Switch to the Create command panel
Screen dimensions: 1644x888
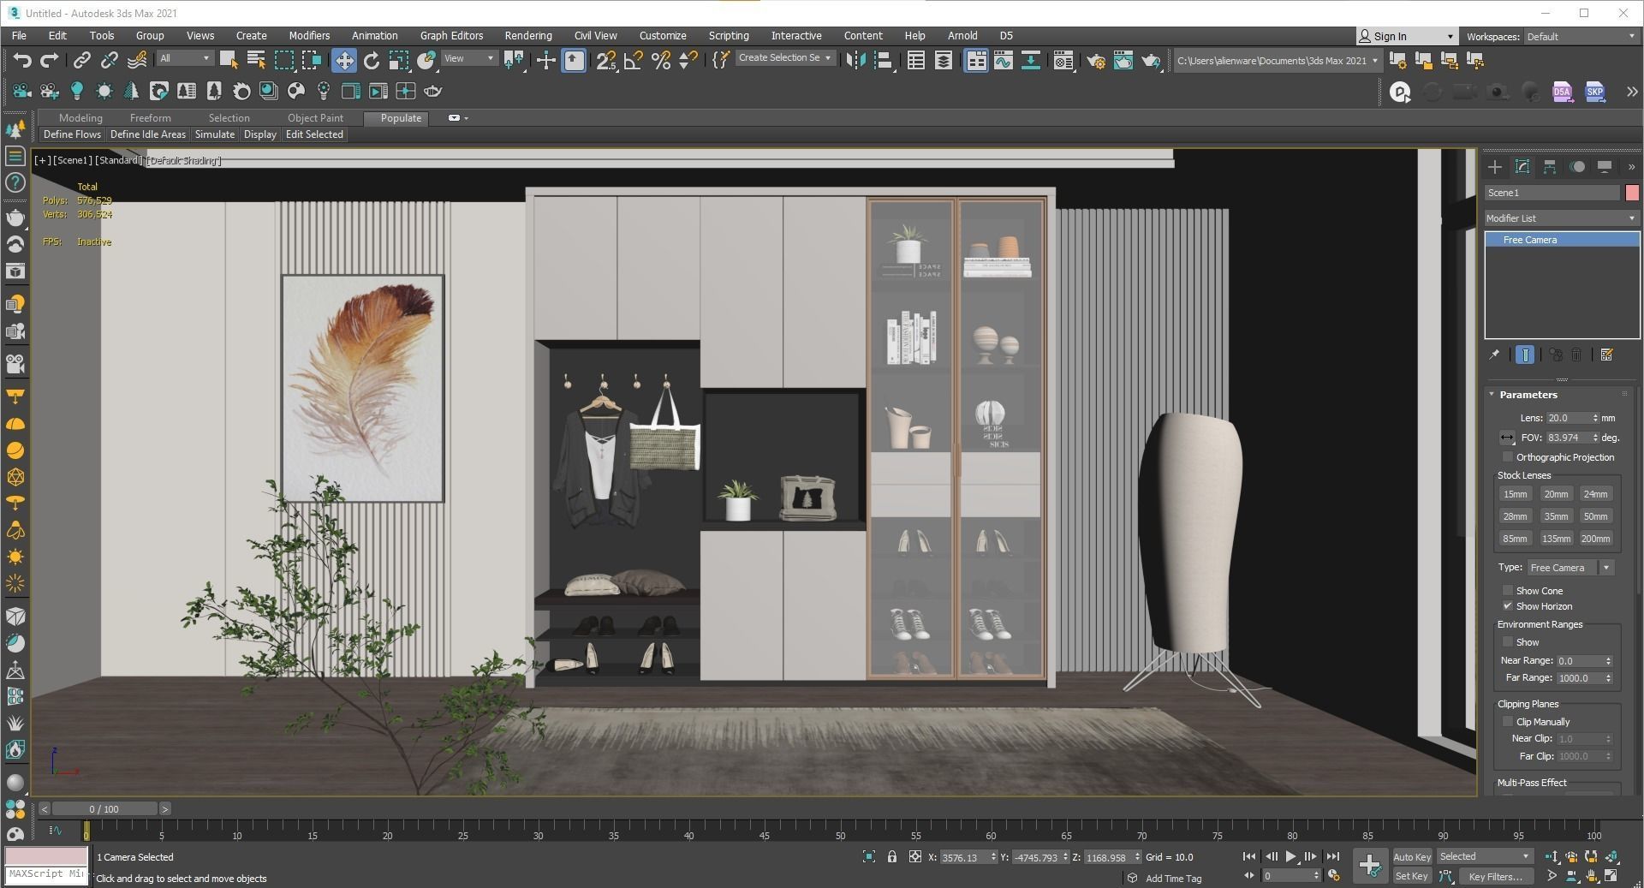coord(1495,166)
